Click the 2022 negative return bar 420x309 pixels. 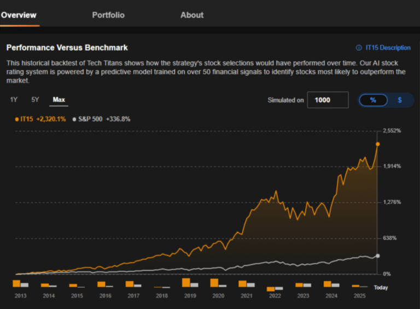pyautogui.click(x=271, y=289)
